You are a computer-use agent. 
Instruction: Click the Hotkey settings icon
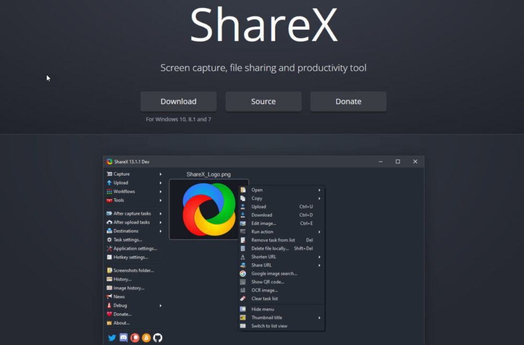(110, 257)
